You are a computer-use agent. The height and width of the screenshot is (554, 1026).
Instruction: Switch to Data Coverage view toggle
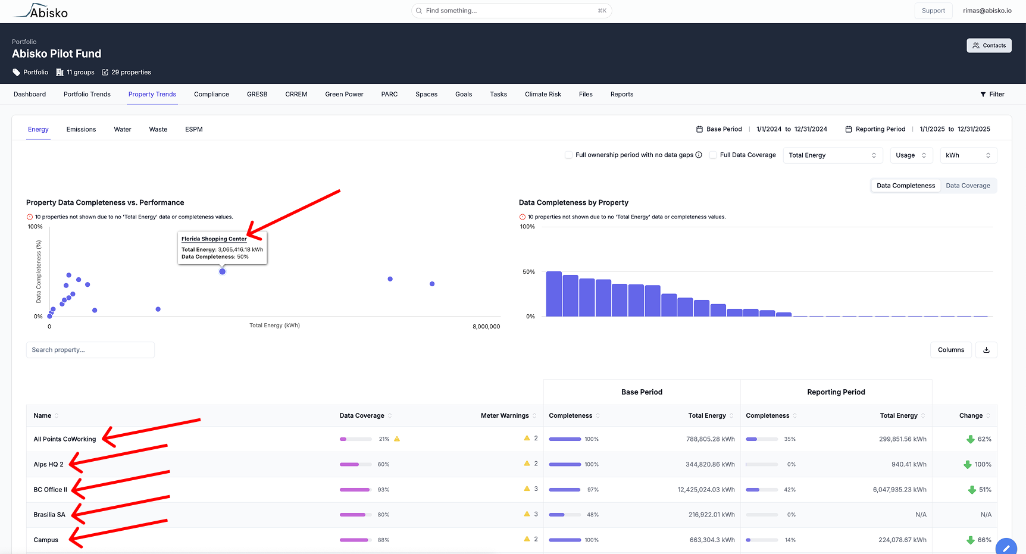pyautogui.click(x=968, y=186)
